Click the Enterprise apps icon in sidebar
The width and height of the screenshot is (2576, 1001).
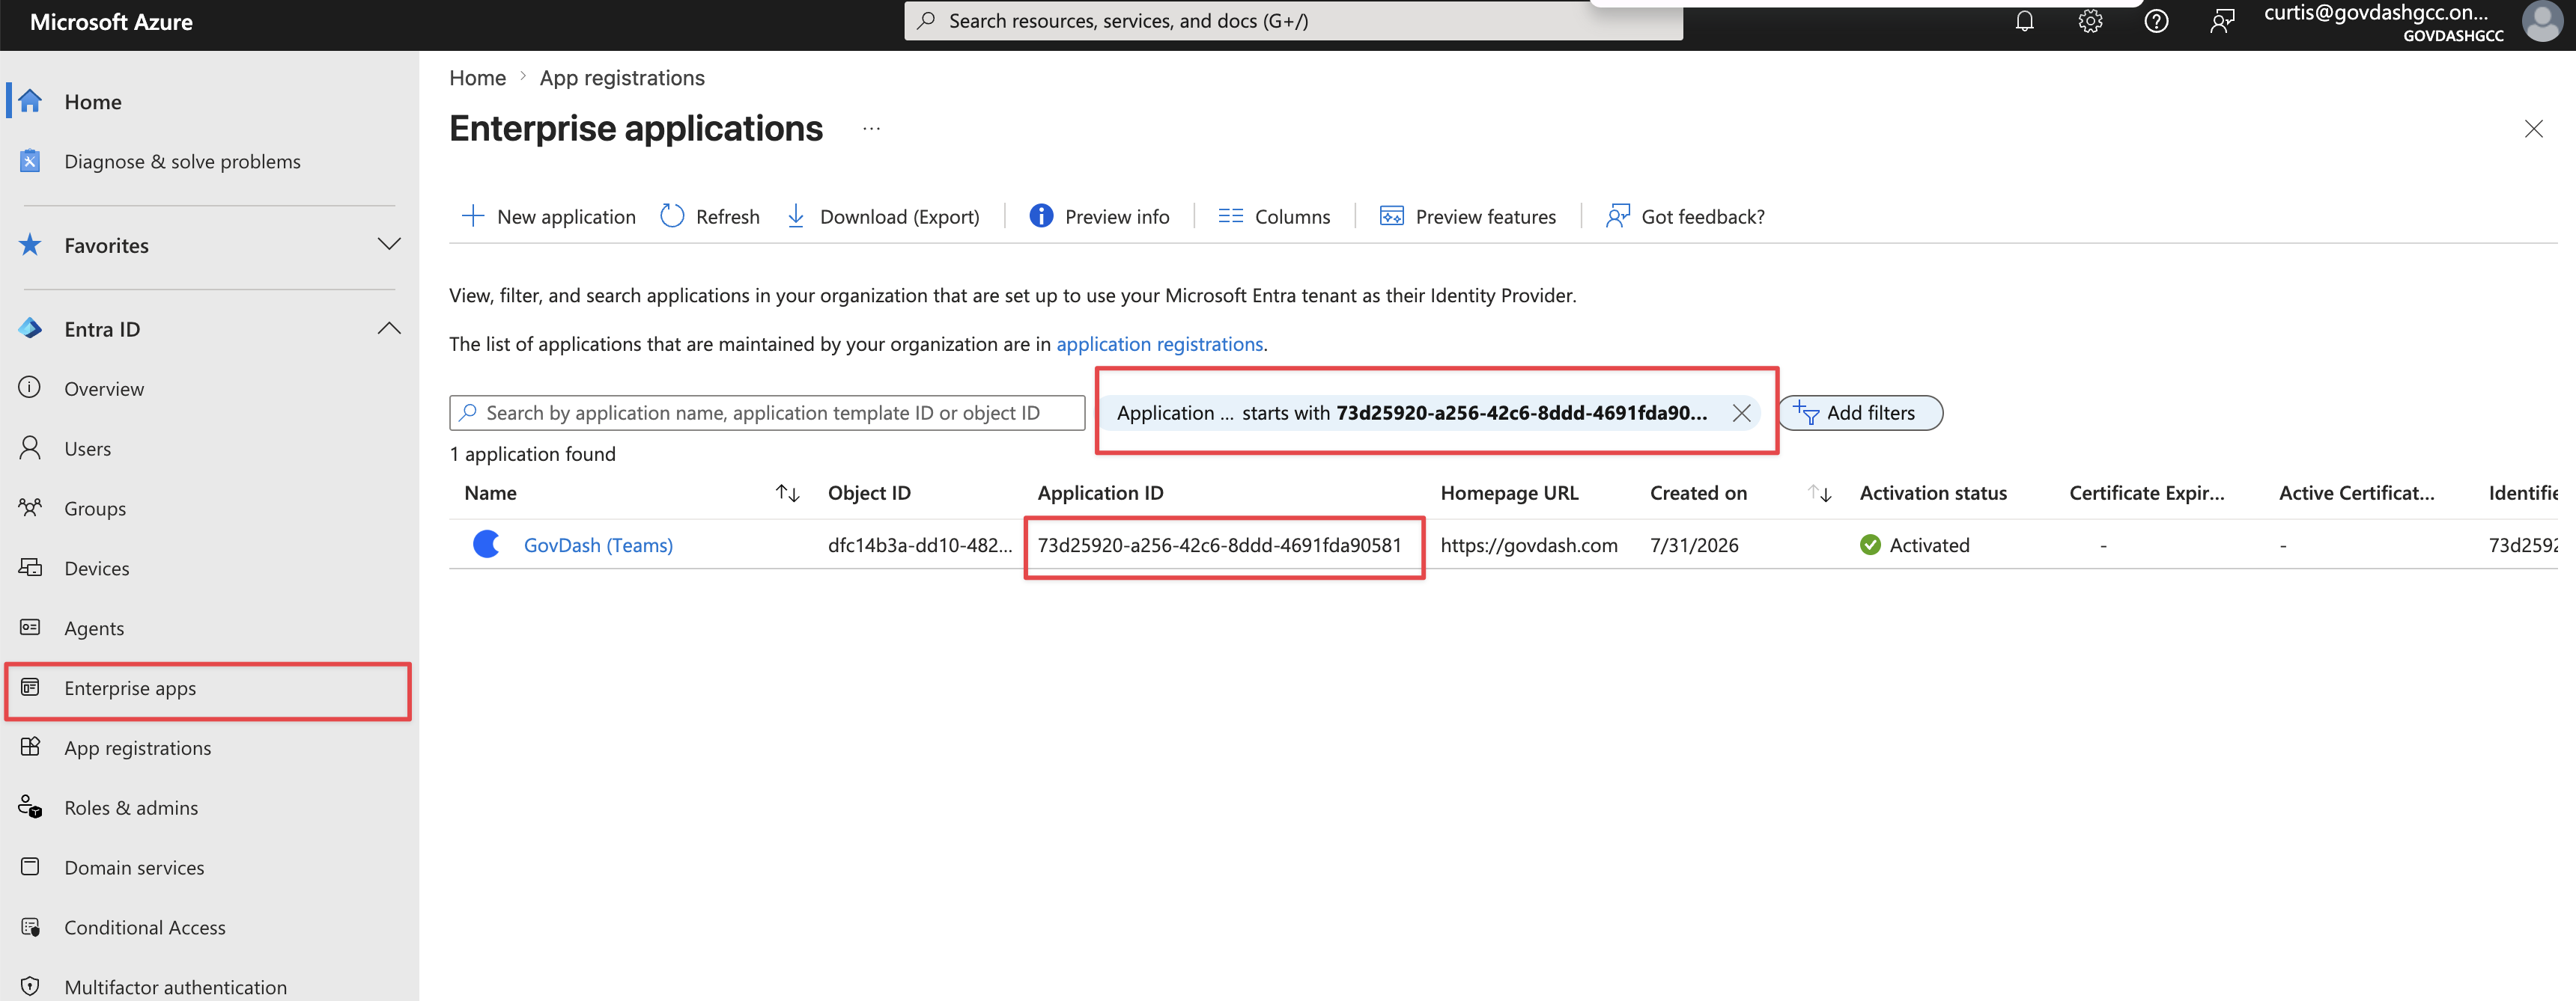(x=30, y=688)
